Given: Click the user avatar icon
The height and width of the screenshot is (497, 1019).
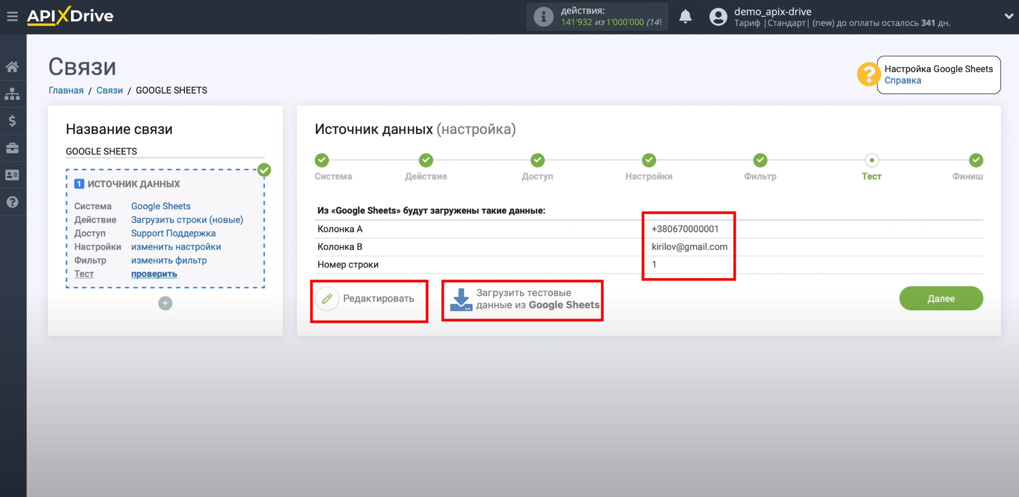Looking at the screenshot, I should click(718, 17).
